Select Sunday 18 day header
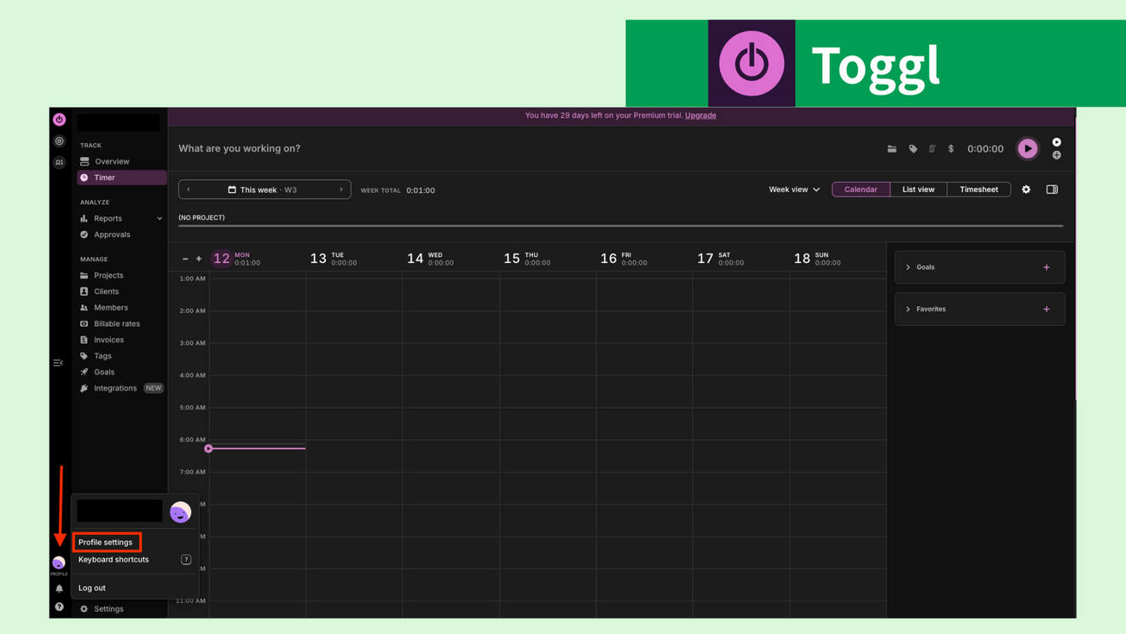The height and width of the screenshot is (634, 1126). (x=817, y=259)
